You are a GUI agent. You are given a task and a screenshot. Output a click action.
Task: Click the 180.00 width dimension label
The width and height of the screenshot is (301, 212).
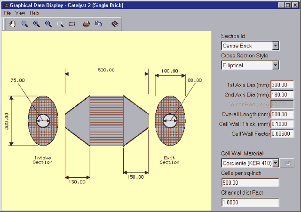pyautogui.click(x=170, y=71)
